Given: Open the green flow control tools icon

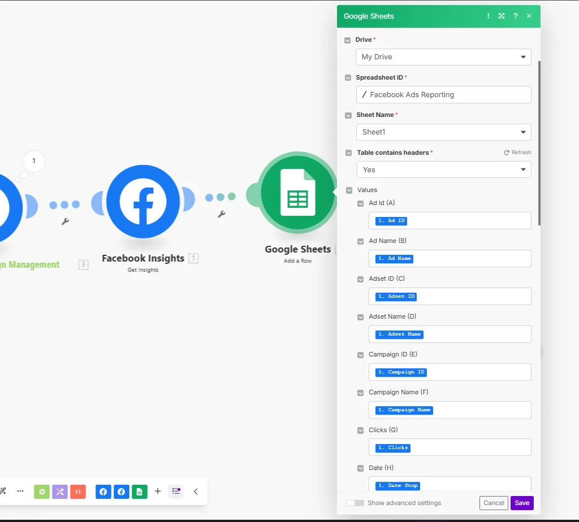Looking at the screenshot, I should click(42, 491).
